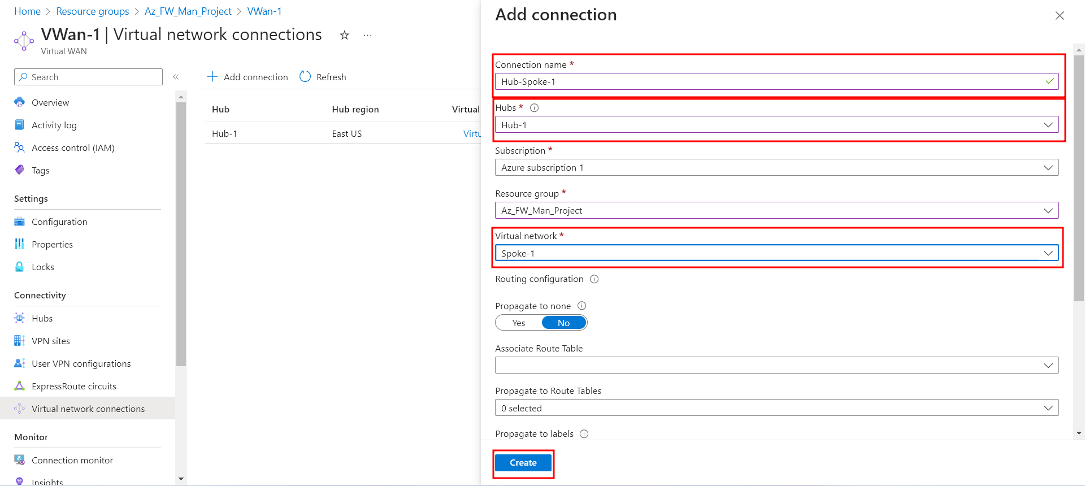This screenshot has height=486, width=1085.
Task: Open the Virtual network dropdown showing Spoke-1
Action: click(776, 253)
